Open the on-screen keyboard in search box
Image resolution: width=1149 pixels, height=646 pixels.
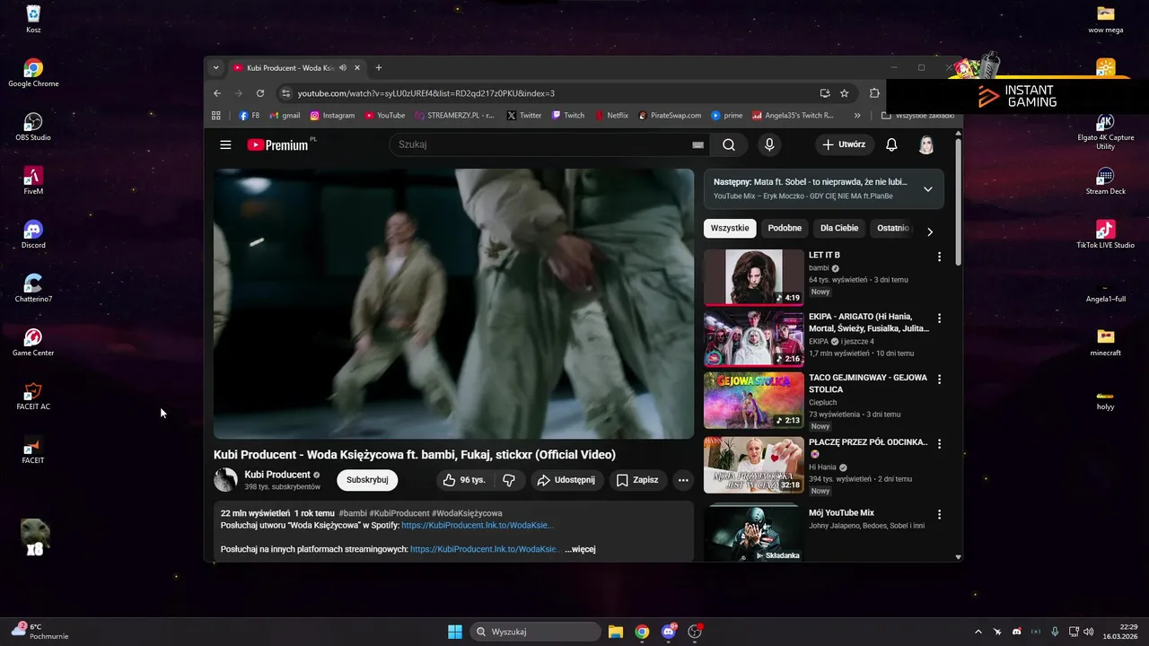(698, 144)
